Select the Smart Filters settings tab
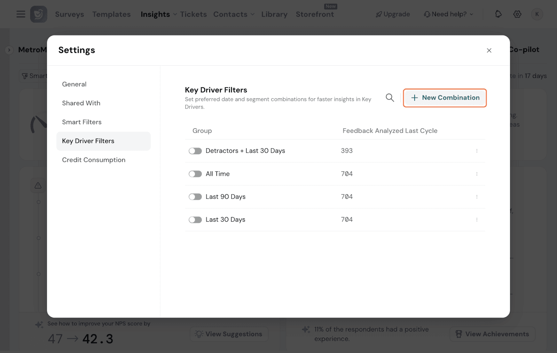 click(82, 122)
